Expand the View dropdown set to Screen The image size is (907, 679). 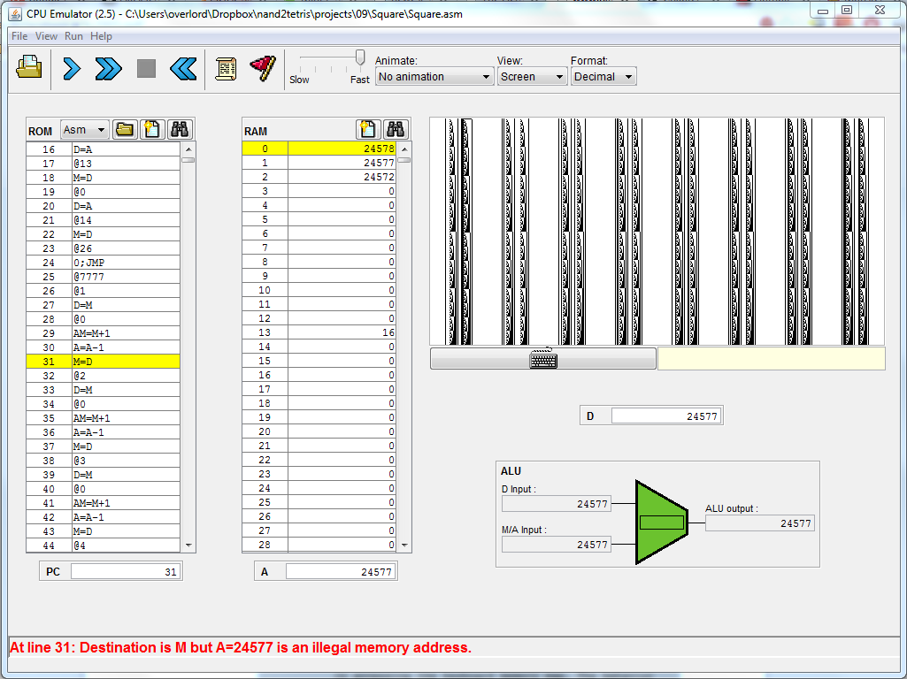click(x=532, y=77)
